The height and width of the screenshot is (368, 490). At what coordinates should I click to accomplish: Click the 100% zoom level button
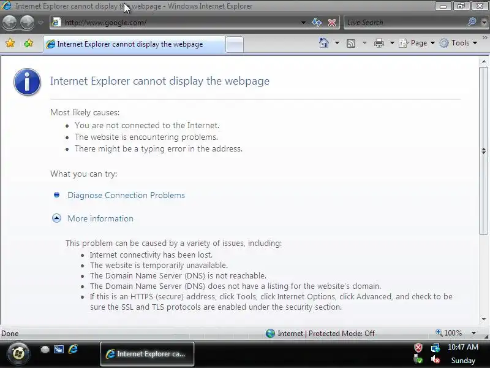pos(449,333)
